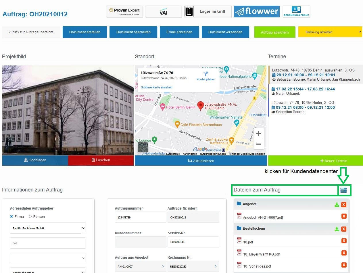Open the flowwer logo banner
Viewport: 363px width, 273px height.
(257, 11)
